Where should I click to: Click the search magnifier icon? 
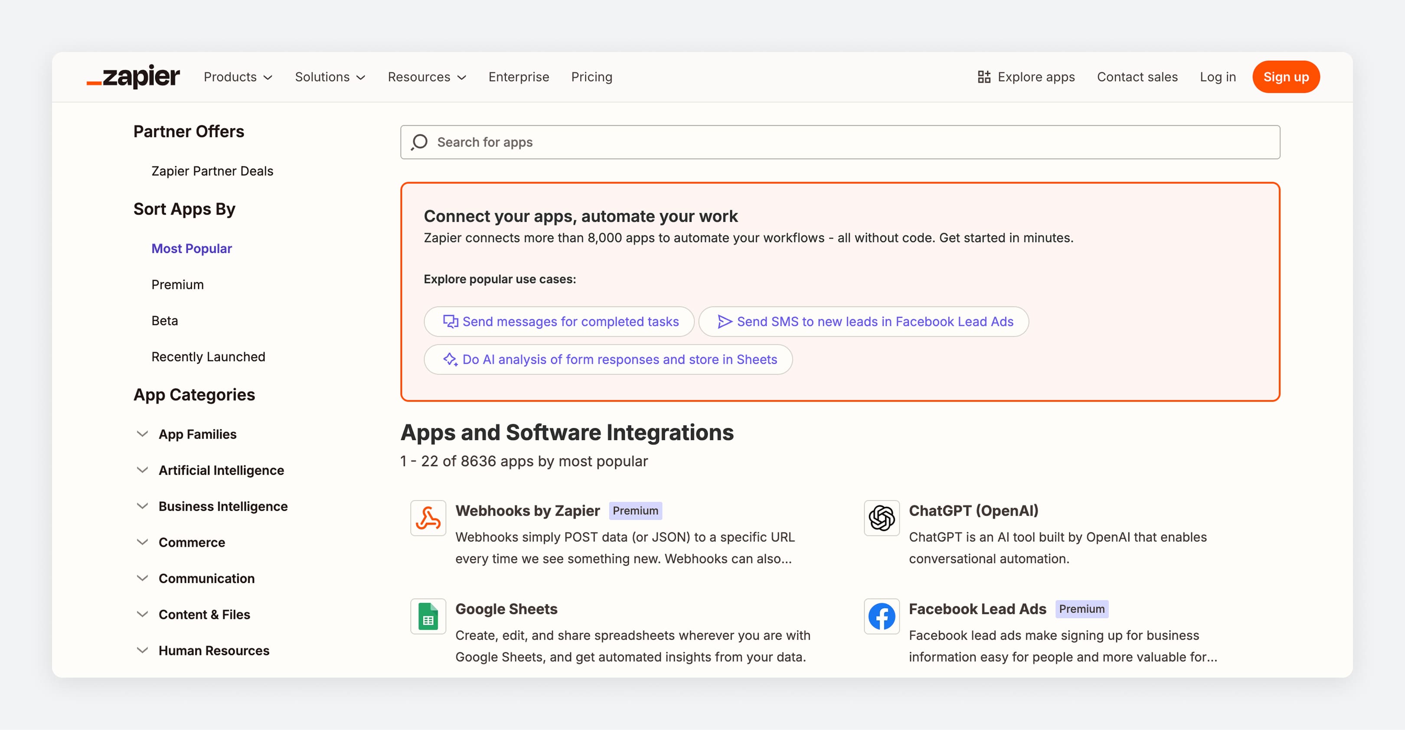(419, 142)
